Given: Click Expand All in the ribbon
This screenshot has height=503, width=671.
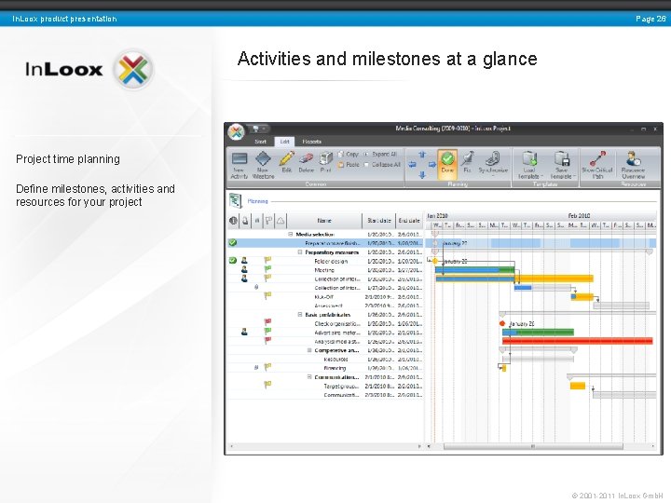Looking at the screenshot, I should pos(380,154).
